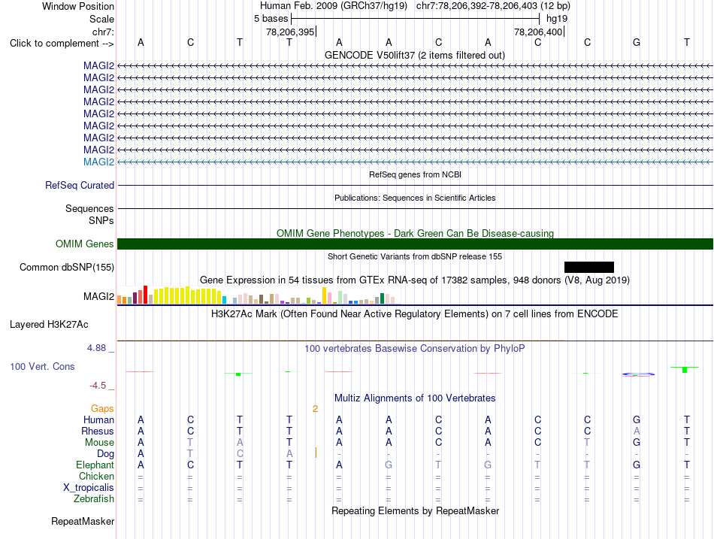Screen dimensions: 714x539
Task: Click position label 78,206,400
Action: [538, 32]
